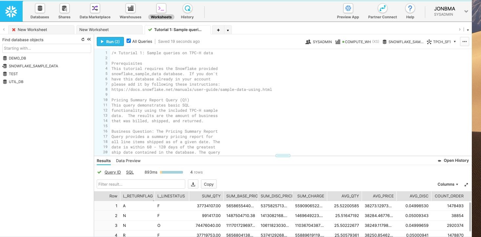Open the Columns dropdown
481x237 pixels.
click(x=448, y=184)
